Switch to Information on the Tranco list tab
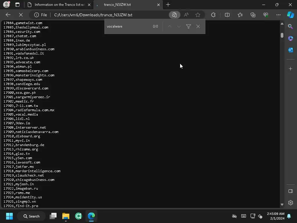 60,5
